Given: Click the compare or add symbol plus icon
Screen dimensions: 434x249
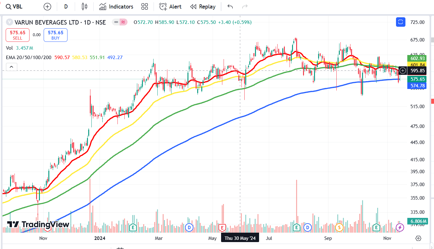Looking at the screenshot, I should click(x=47, y=7).
